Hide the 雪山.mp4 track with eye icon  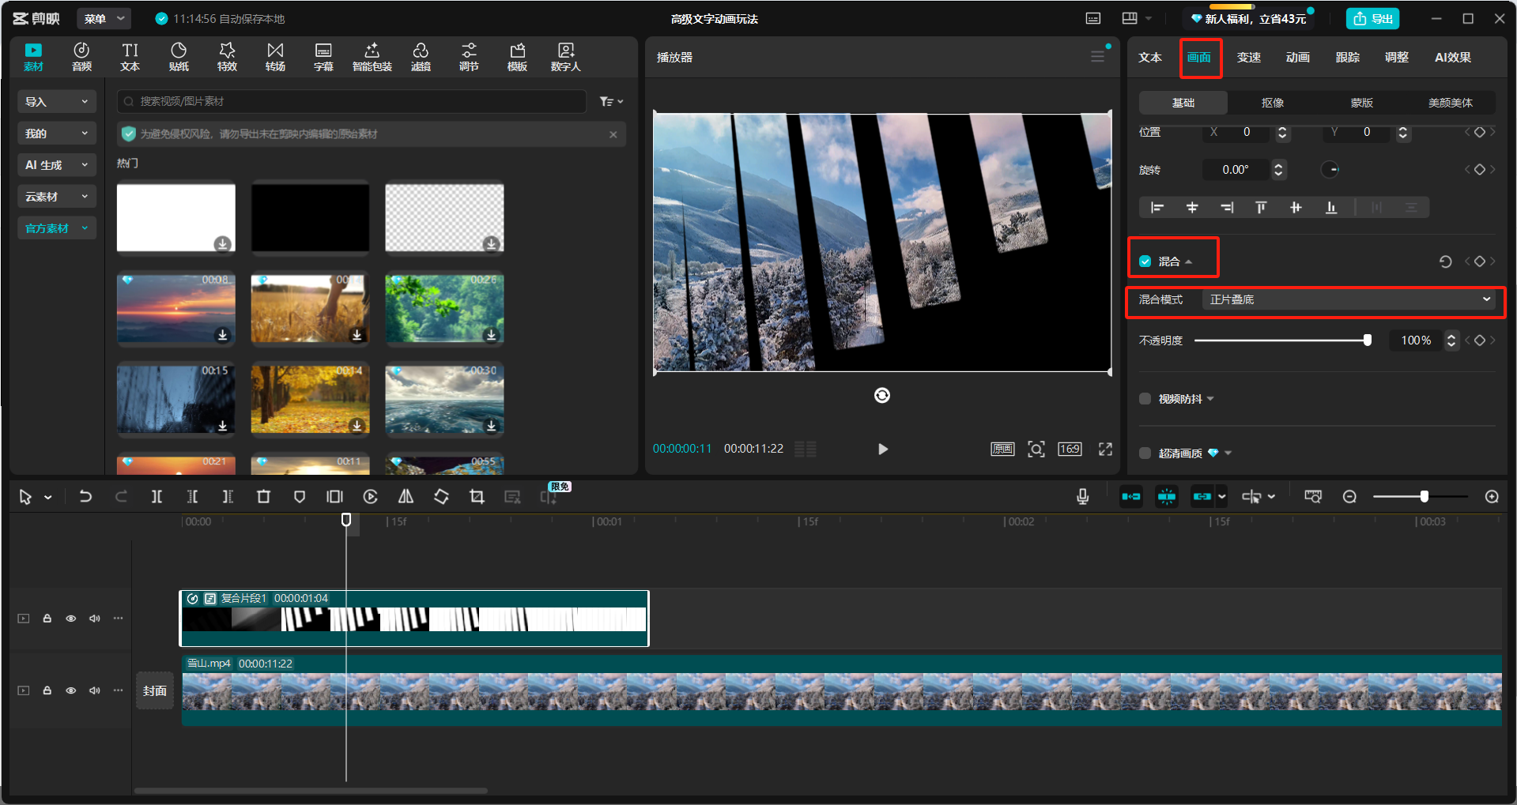tap(70, 690)
